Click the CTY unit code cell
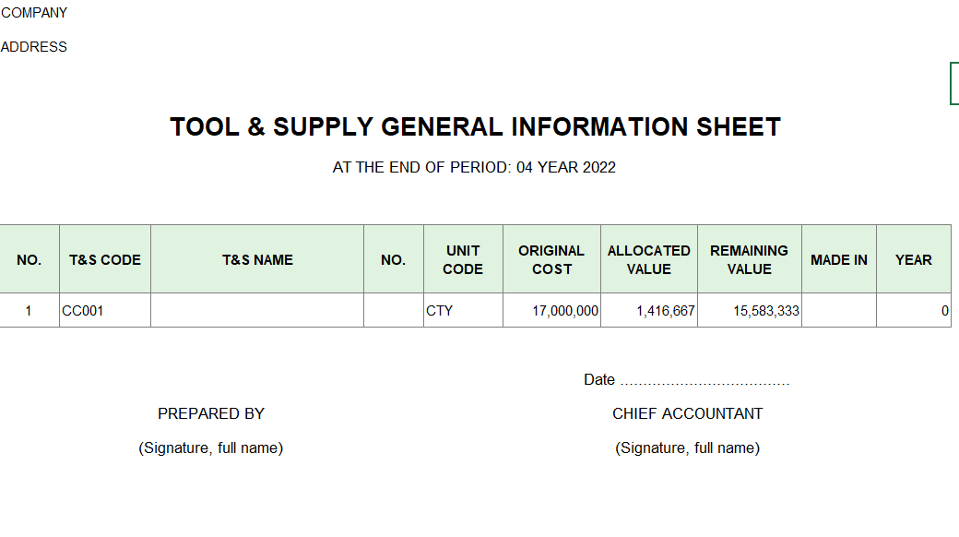 (463, 310)
